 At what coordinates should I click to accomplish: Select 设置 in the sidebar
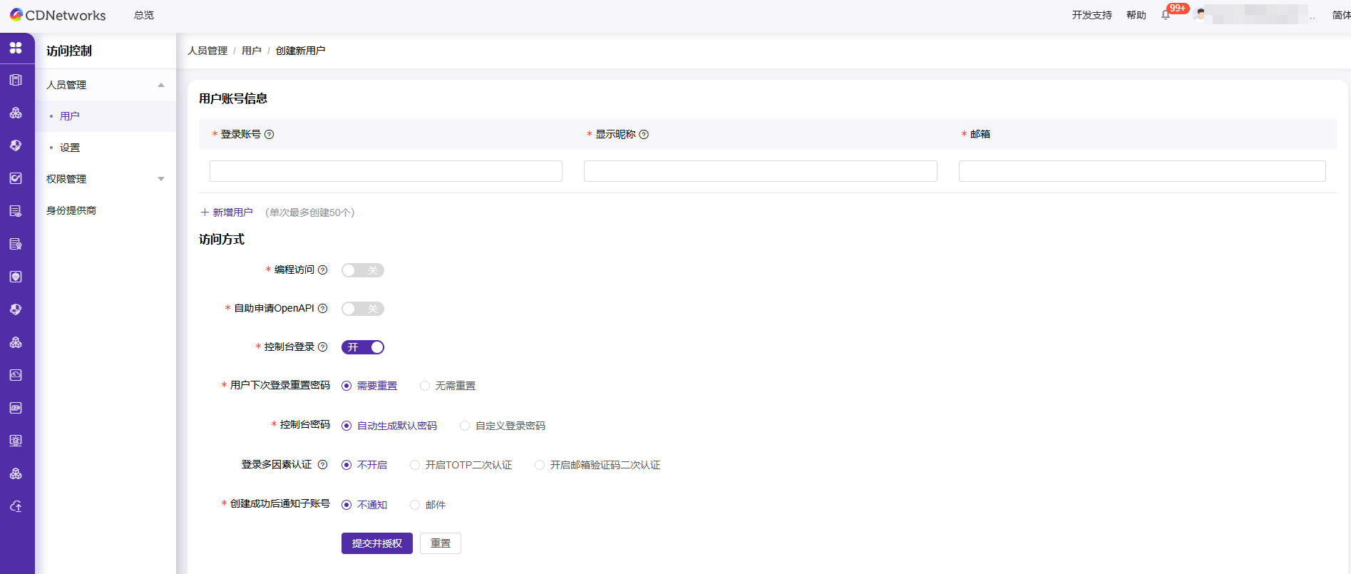106,148
